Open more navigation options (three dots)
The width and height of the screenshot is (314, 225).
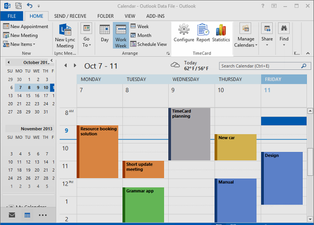point(43,215)
